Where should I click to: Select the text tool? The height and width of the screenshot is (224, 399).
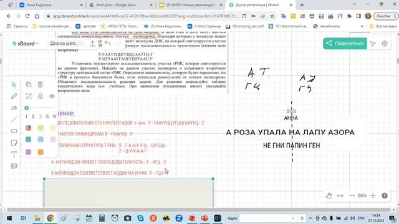coord(14,154)
